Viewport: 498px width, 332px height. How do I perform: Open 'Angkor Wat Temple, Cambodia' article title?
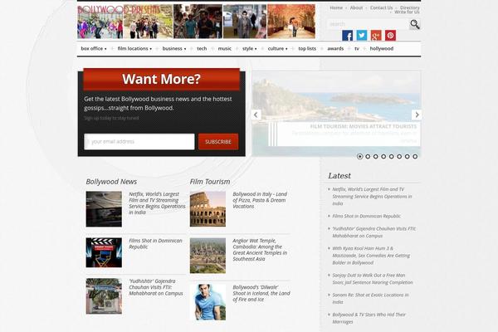coord(260,250)
